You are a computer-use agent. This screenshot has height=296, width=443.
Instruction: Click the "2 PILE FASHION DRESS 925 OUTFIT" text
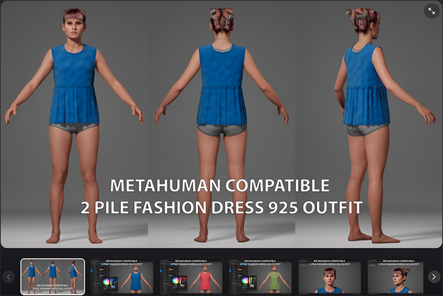tap(220, 206)
